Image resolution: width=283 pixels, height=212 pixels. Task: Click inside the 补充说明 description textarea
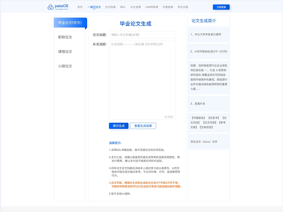click(142, 79)
